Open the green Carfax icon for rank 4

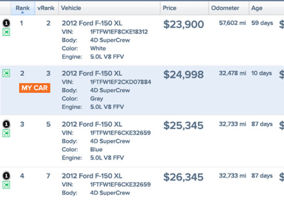[x=6, y=185]
